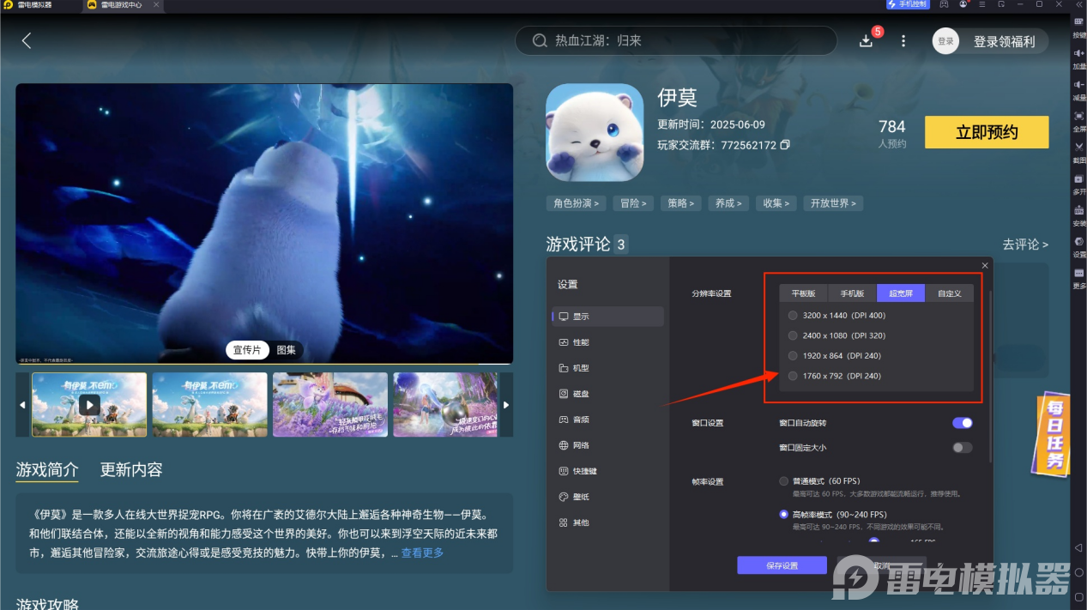1087x610 pixels.
Task: Click the 保存设置 save button
Action: coord(782,565)
